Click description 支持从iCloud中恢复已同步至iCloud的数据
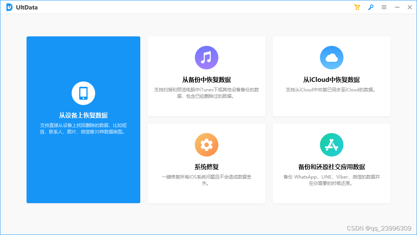This screenshot has height=235, width=417. 331,90
